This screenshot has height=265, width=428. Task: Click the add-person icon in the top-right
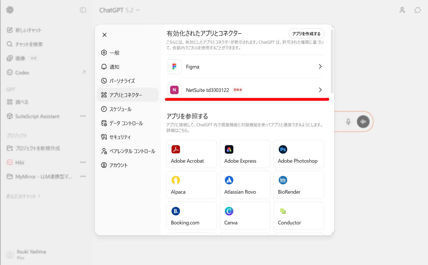(x=402, y=10)
